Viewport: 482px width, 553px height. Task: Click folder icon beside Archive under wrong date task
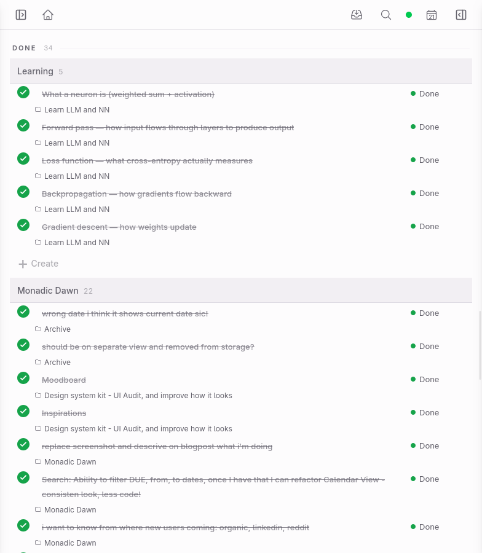click(x=38, y=329)
